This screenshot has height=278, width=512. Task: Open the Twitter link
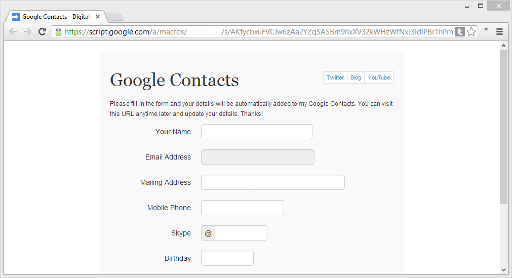pos(335,77)
